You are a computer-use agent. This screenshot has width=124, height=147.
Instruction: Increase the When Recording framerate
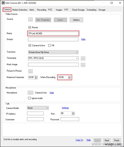(x=69, y=77)
